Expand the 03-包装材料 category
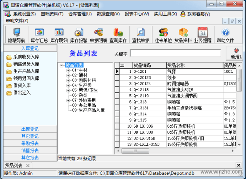 pos(68,80)
